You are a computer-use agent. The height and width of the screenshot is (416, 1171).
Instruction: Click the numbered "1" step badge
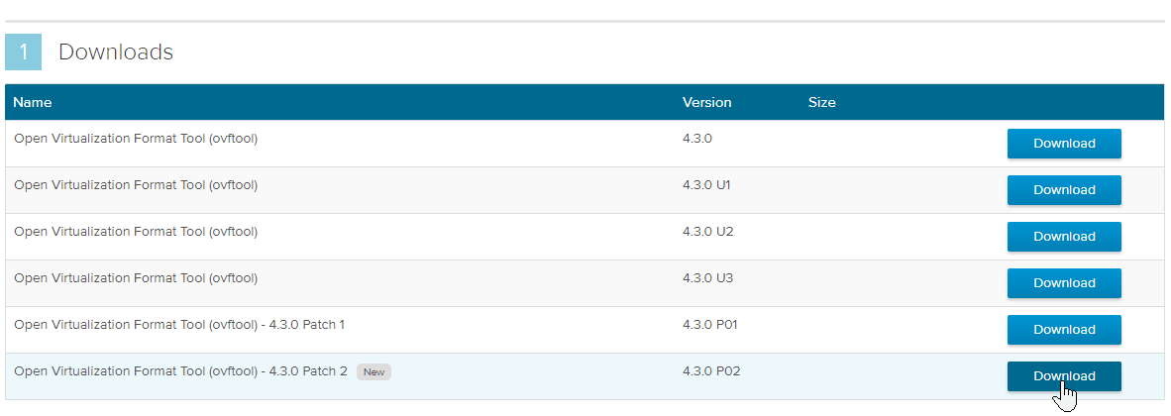click(x=23, y=52)
